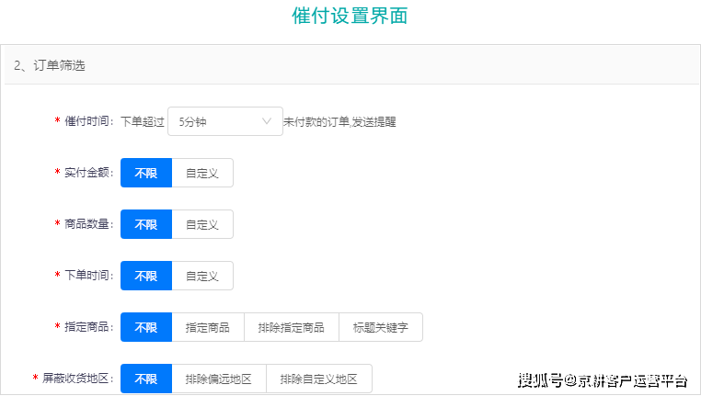Select 标题关键字 option
Viewport: 701px width, 396px height.
tap(381, 327)
